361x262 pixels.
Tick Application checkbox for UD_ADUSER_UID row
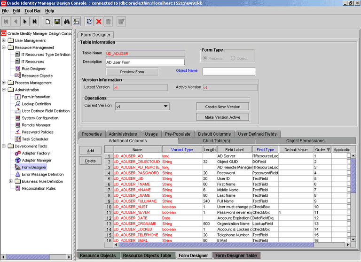pyautogui.click(x=349, y=178)
